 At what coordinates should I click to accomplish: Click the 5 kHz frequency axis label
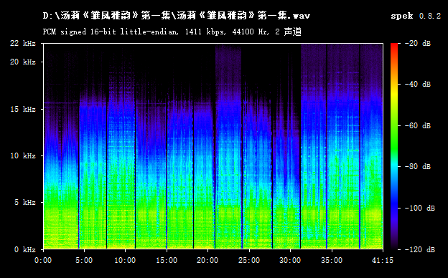point(25,203)
